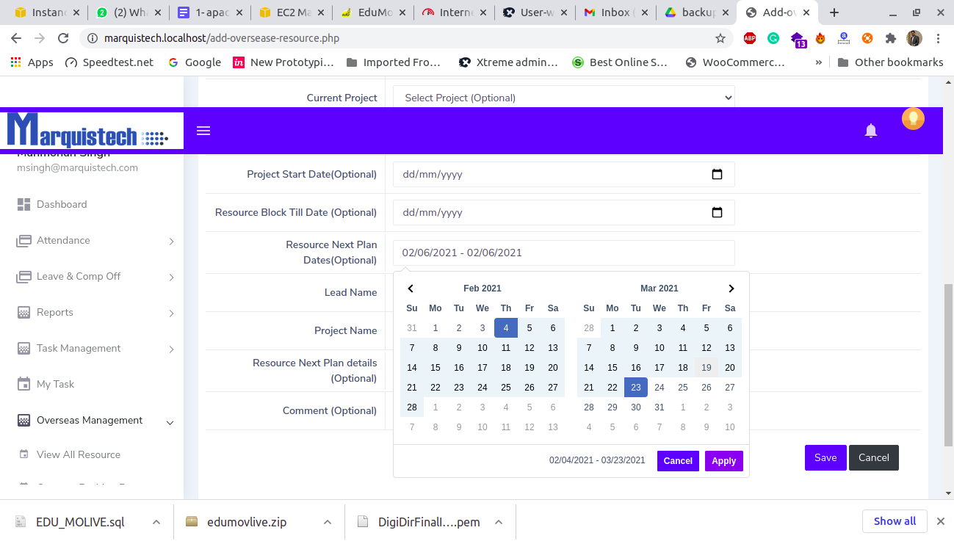
Task: Go to previous month in date picker
Action: (411, 289)
